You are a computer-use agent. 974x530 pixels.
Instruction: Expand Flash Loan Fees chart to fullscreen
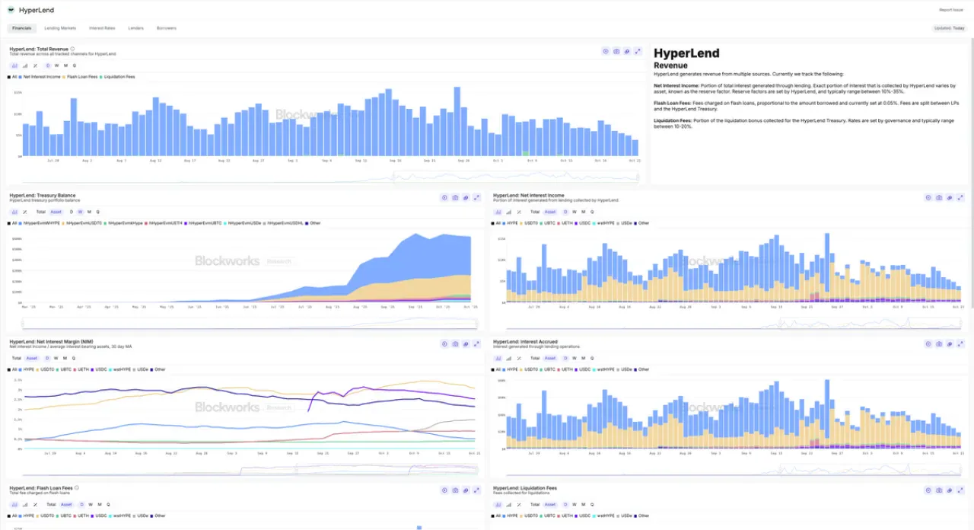(x=476, y=490)
